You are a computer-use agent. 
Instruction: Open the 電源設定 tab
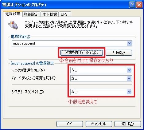pos(13,14)
